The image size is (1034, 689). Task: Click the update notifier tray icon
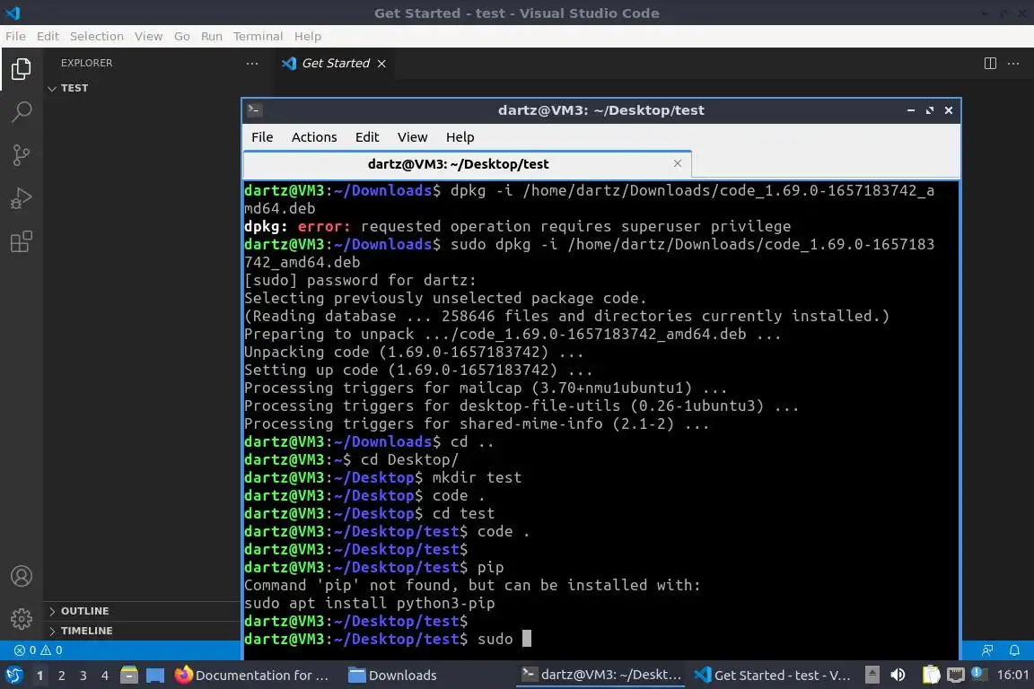point(977,674)
